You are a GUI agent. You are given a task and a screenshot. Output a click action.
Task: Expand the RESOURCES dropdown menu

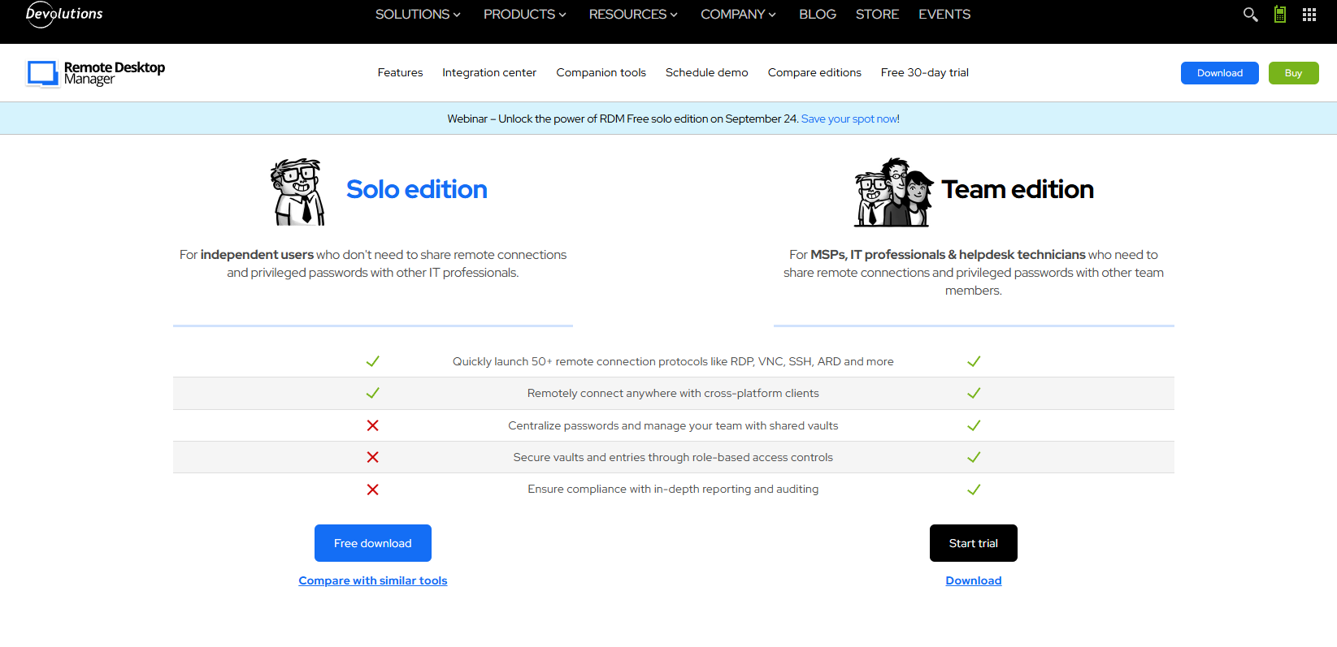pyautogui.click(x=633, y=15)
